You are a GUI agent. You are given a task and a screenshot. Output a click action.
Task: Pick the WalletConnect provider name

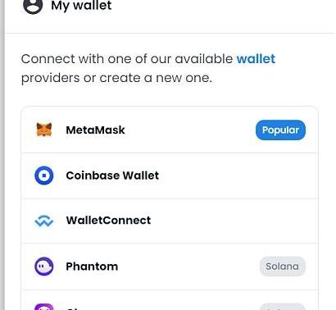point(108,221)
